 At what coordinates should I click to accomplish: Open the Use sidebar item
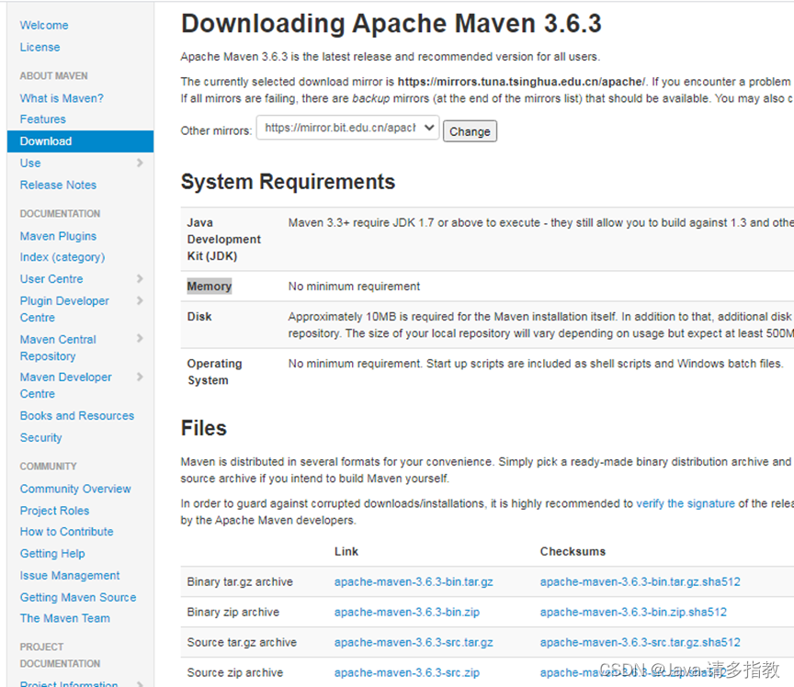pos(30,163)
